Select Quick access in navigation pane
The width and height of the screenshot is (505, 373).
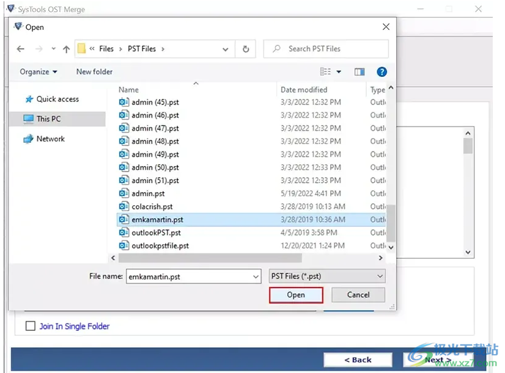tap(57, 99)
